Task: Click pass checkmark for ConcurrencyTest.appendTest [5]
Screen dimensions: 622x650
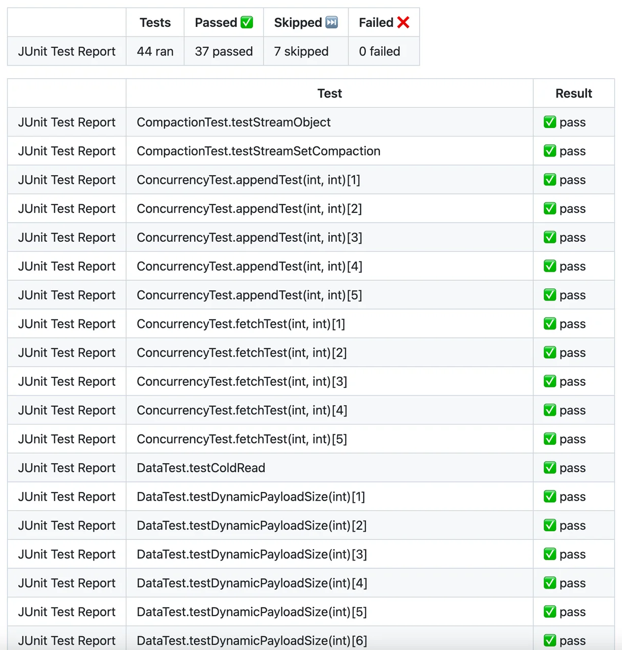Action: coord(550,295)
